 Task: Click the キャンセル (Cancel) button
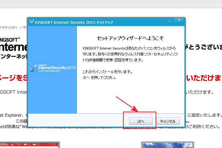coord(168,121)
